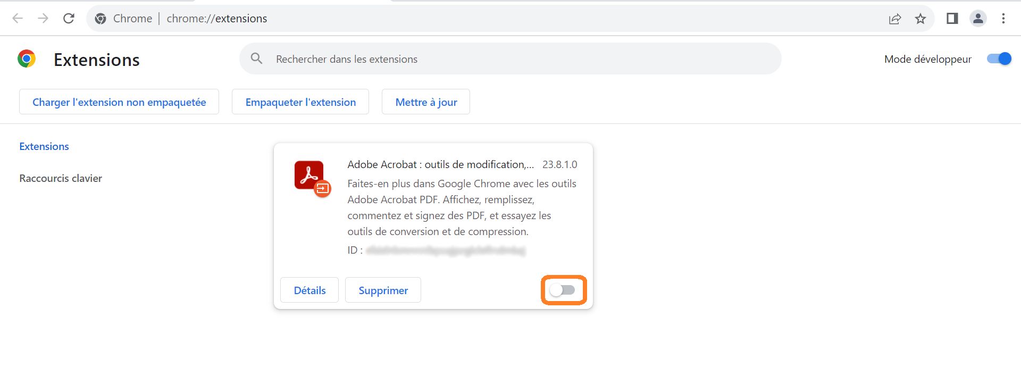This screenshot has width=1021, height=367.
Task: Bookmark this page with the star icon
Action: (x=920, y=19)
